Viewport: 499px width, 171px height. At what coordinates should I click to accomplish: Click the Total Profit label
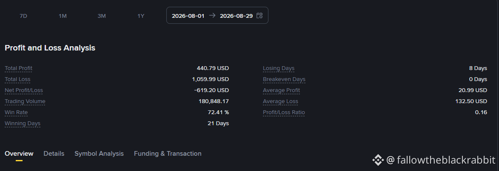[x=18, y=68]
